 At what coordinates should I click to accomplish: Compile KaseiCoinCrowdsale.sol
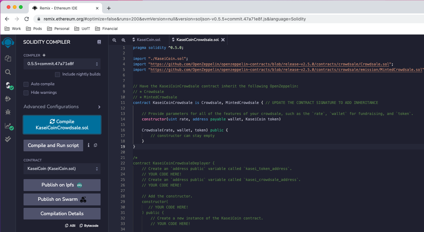click(x=62, y=124)
